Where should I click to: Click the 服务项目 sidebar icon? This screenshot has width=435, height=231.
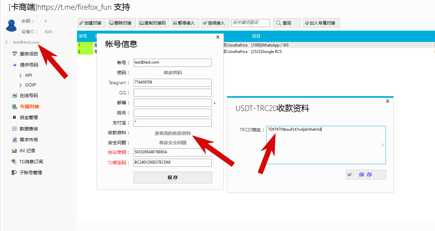tap(15, 54)
